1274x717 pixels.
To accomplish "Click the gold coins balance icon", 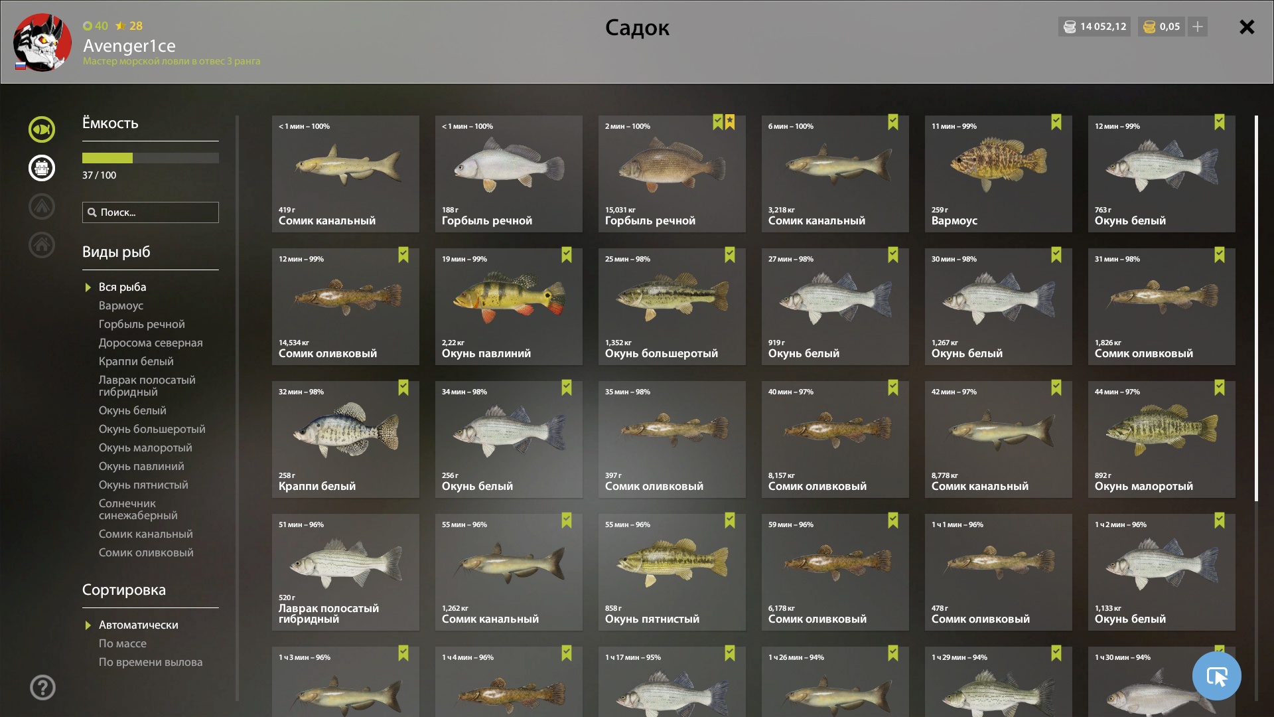I will 1150,27.
